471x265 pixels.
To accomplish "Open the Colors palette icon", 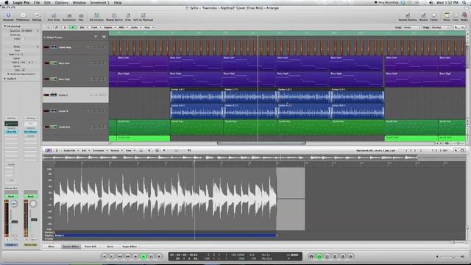I will pyautogui.click(x=433, y=16).
